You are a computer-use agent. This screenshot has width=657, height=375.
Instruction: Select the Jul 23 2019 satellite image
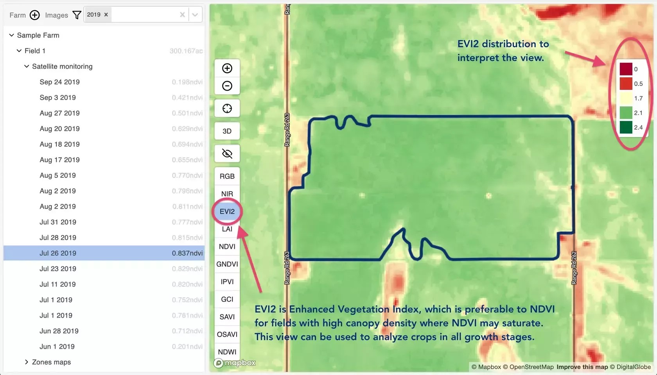click(x=57, y=268)
